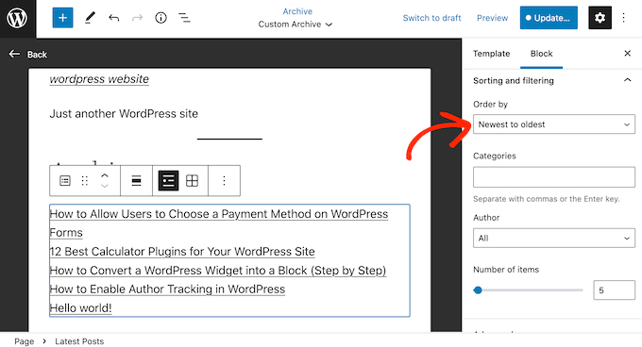Click the Preview button
This screenshot has width=642, height=347.
pyautogui.click(x=492, y=18)
